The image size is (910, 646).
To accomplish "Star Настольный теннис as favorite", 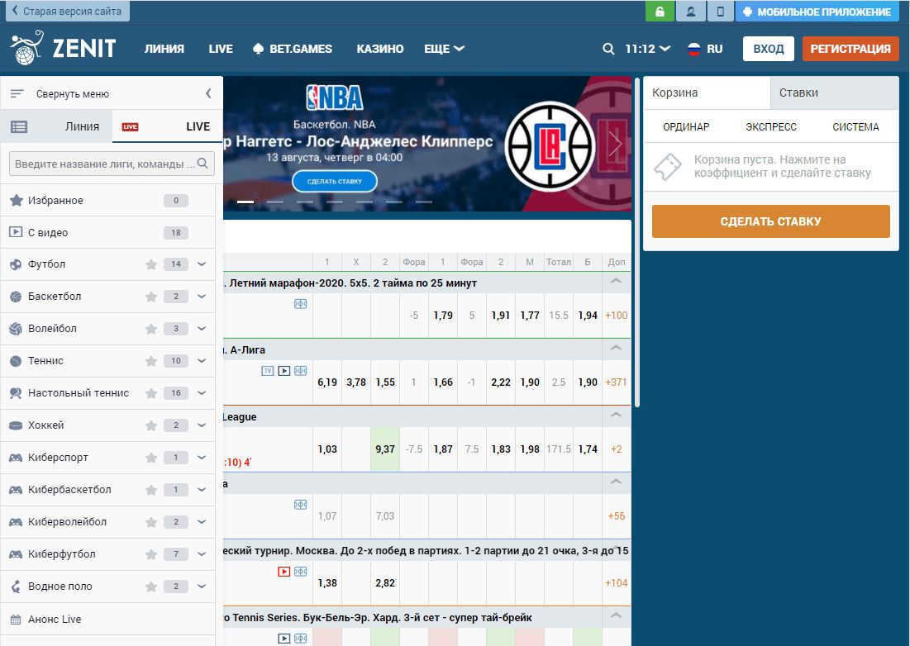I will (x=151, y=393).
